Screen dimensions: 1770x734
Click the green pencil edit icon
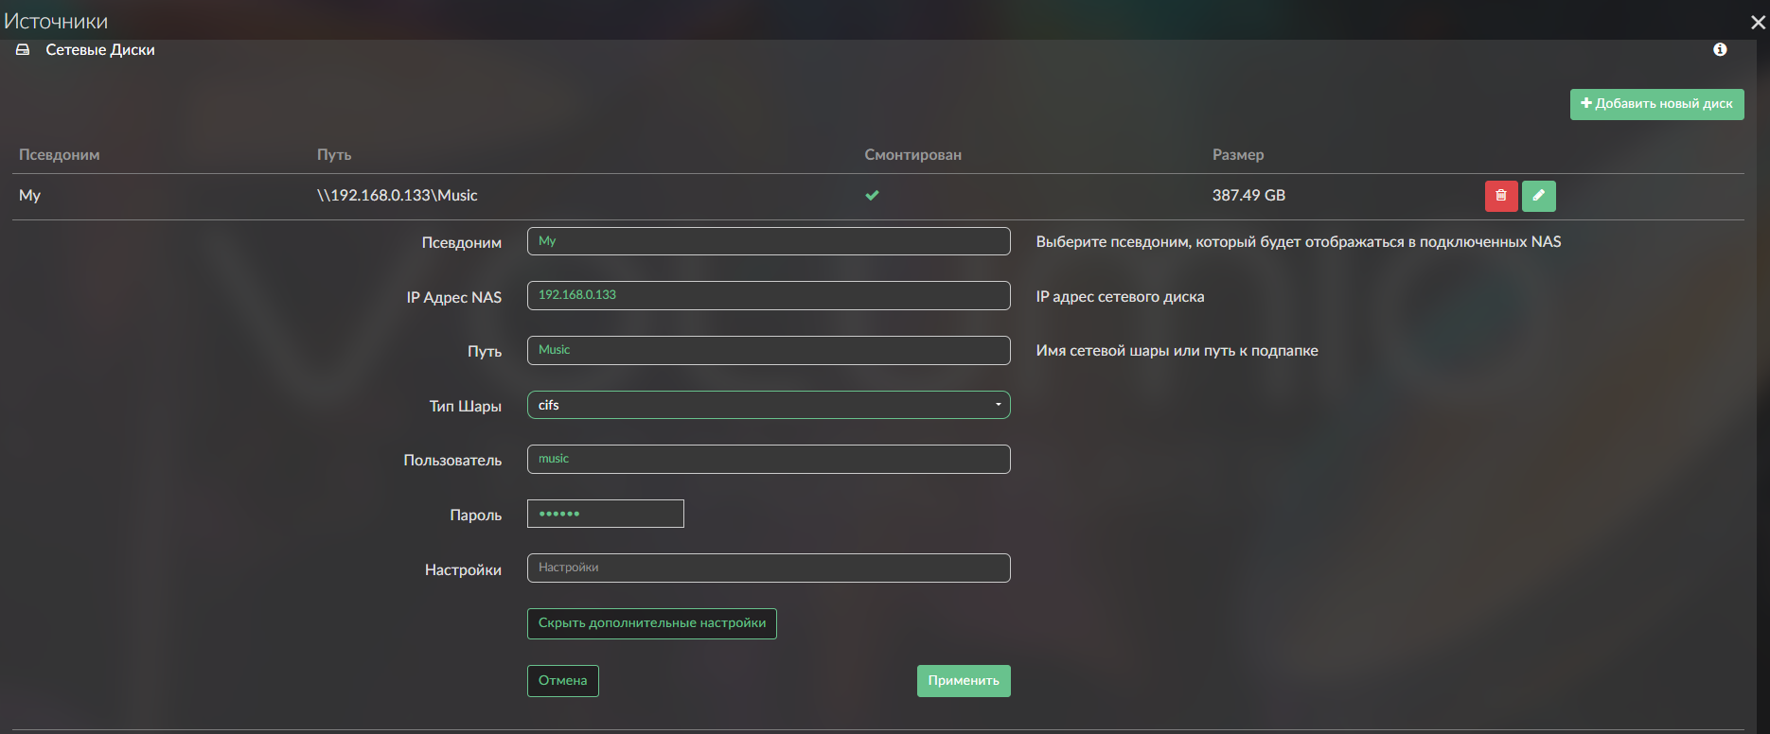(x=1538, y=196)
